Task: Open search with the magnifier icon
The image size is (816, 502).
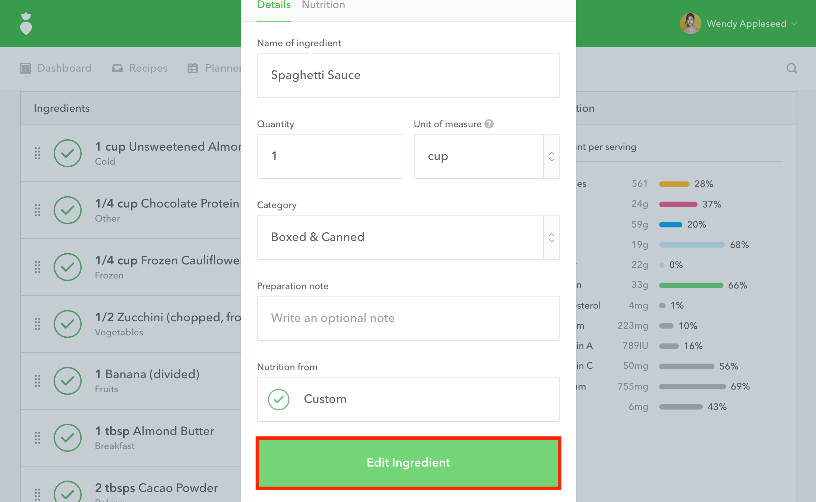Action: pyautogui.click(x=792, y=68)
